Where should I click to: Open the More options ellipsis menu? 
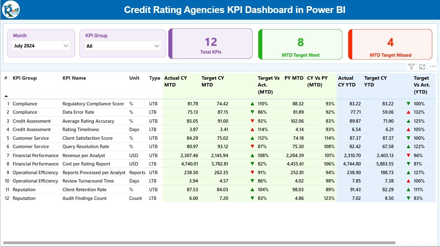click(x=433, y=66)
